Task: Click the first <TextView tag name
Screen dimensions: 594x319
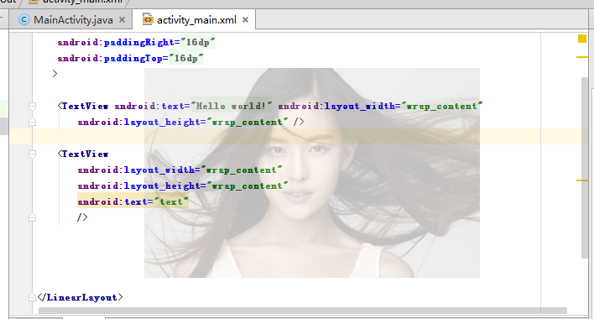Action: [83, 106]
